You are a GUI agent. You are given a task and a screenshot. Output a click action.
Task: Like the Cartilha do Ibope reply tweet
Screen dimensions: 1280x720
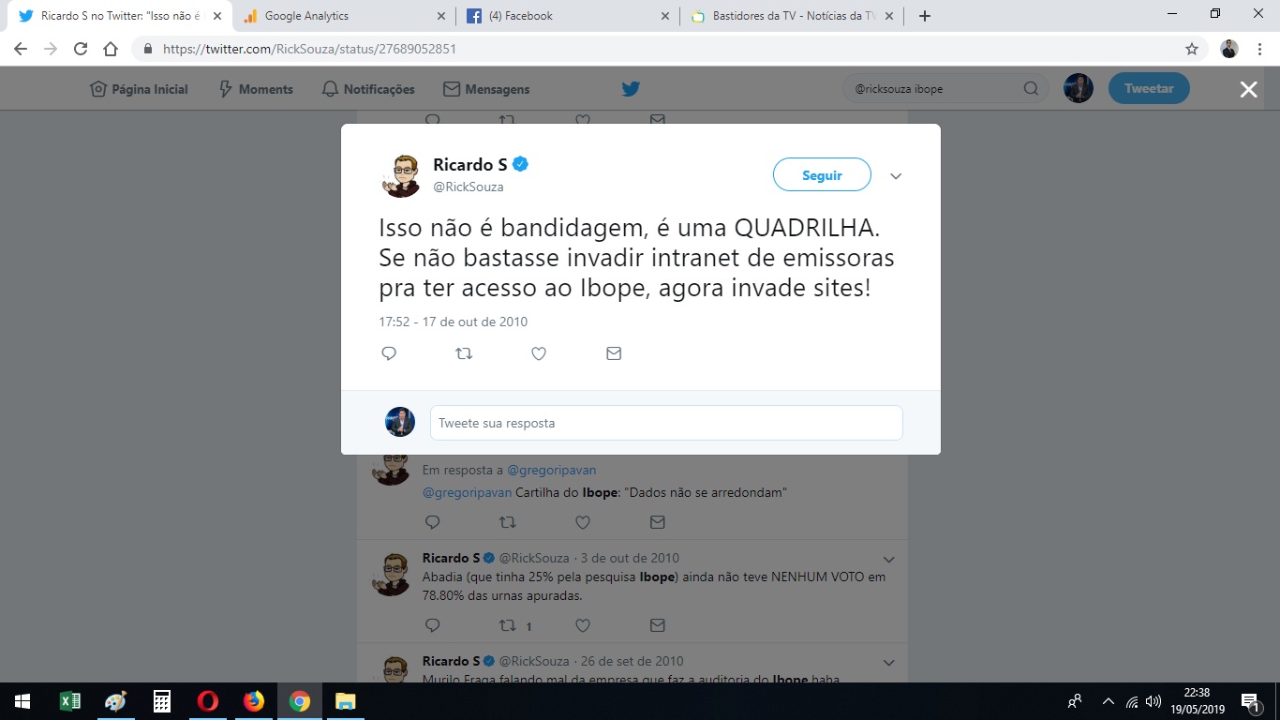click(582, 522)
